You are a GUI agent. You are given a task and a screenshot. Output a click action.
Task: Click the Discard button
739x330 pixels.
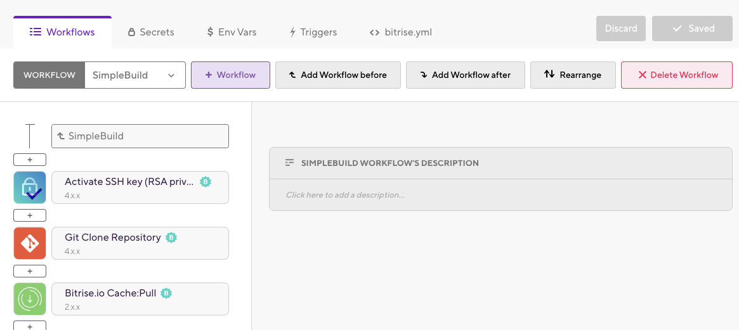[621, 29]
